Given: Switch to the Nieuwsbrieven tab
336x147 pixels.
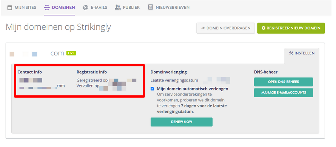Looking at the screenshot, I should [x=169, y=8].
